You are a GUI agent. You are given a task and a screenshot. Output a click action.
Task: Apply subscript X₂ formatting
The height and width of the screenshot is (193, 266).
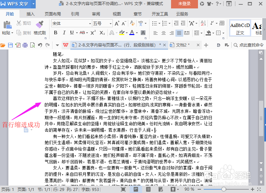(102, 33)
